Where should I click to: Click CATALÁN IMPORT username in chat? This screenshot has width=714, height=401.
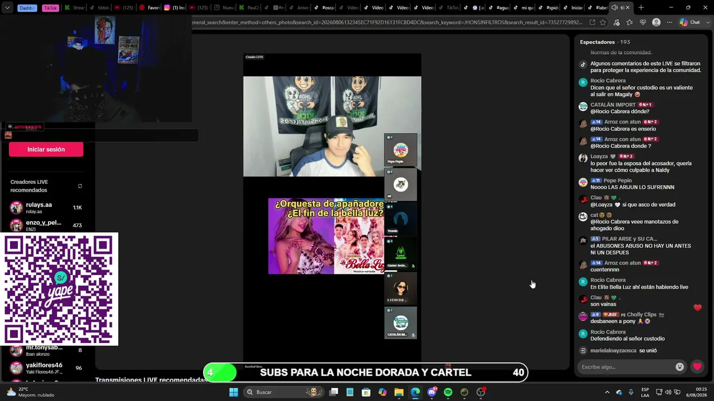click(x=613, y=105)
